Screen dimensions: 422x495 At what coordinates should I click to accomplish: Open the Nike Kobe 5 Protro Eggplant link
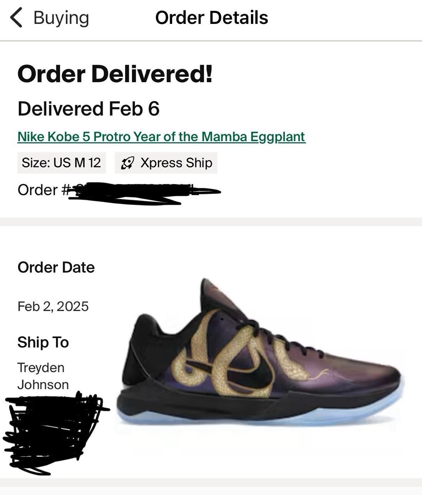[161, 136]
